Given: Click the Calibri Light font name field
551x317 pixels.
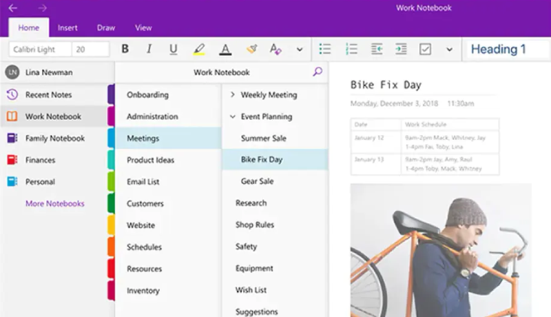Looking at the screenshot, I should coord(40,49).
